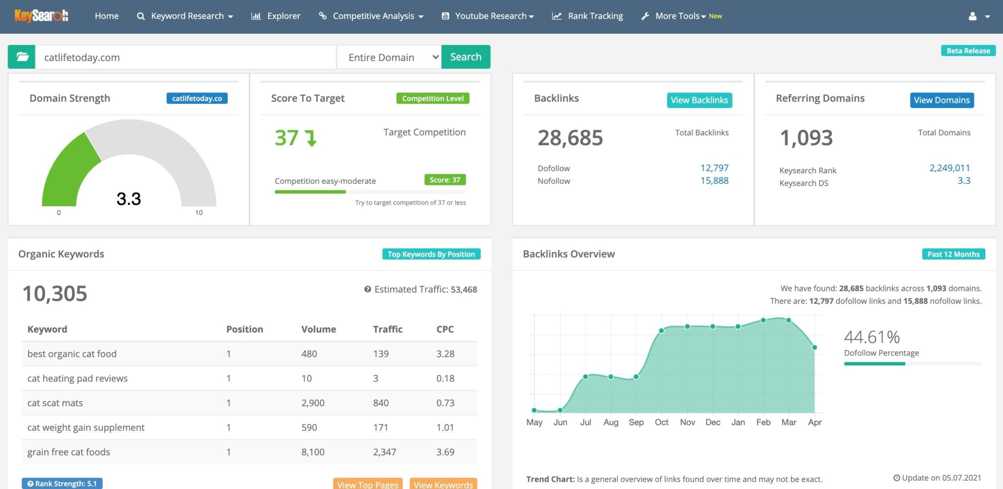
Task: Click the KeySearch logo
Action: (41, 16)
